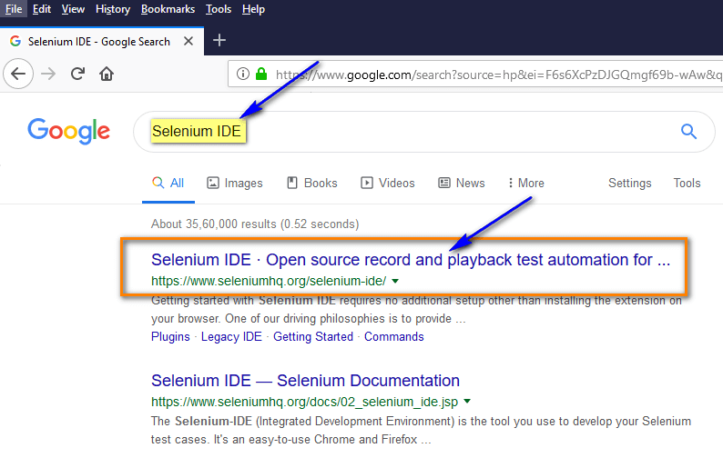Image resolution: width=723 pixels, height=458 pixels.
Task: Switch to News results tab
Action: click(x=461, y=184)
